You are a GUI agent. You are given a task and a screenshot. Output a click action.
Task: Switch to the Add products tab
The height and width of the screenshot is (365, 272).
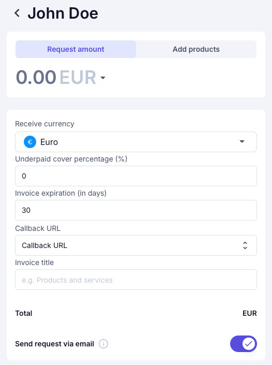pos(196,49)
